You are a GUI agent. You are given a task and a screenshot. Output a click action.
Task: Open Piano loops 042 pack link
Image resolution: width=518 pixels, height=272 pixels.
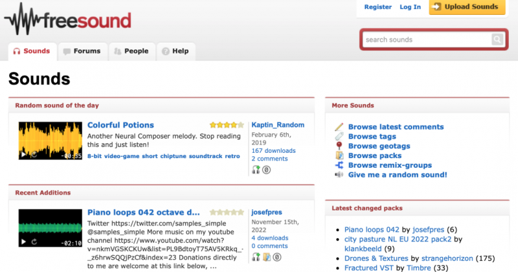click(372, 229)
